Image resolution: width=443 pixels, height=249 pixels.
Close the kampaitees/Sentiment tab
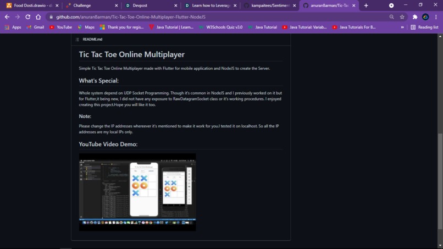tap(295, 5)
